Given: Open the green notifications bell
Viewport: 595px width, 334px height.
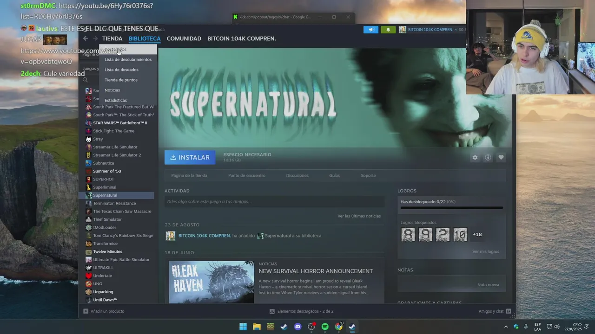Looking at the screenshot, I should 388,30.
